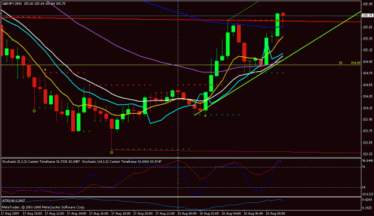
Task: Click the 155.15 price axis value
Action: point(367,50)
